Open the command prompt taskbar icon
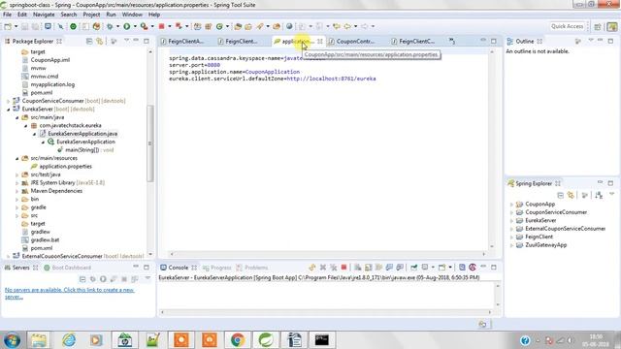 [322, 340]
